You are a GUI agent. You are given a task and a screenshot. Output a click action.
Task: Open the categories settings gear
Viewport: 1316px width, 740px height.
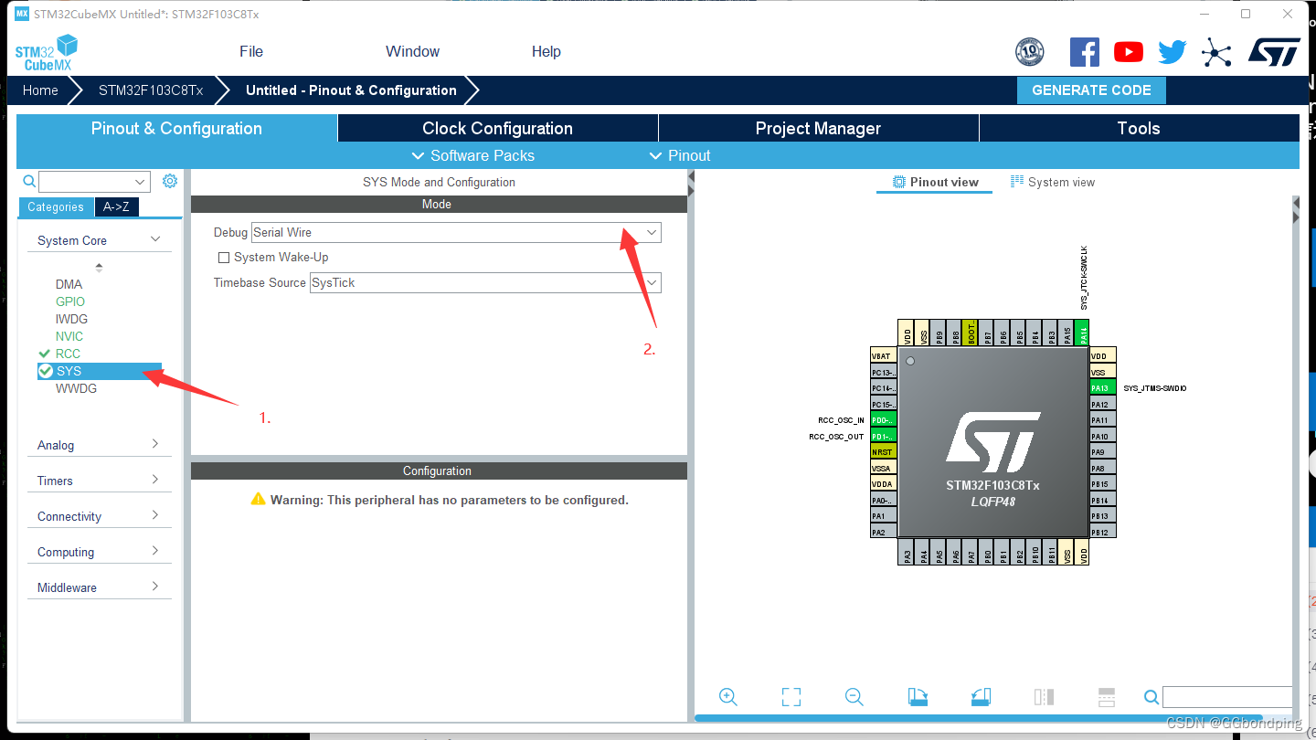click(x=170, y=181)
